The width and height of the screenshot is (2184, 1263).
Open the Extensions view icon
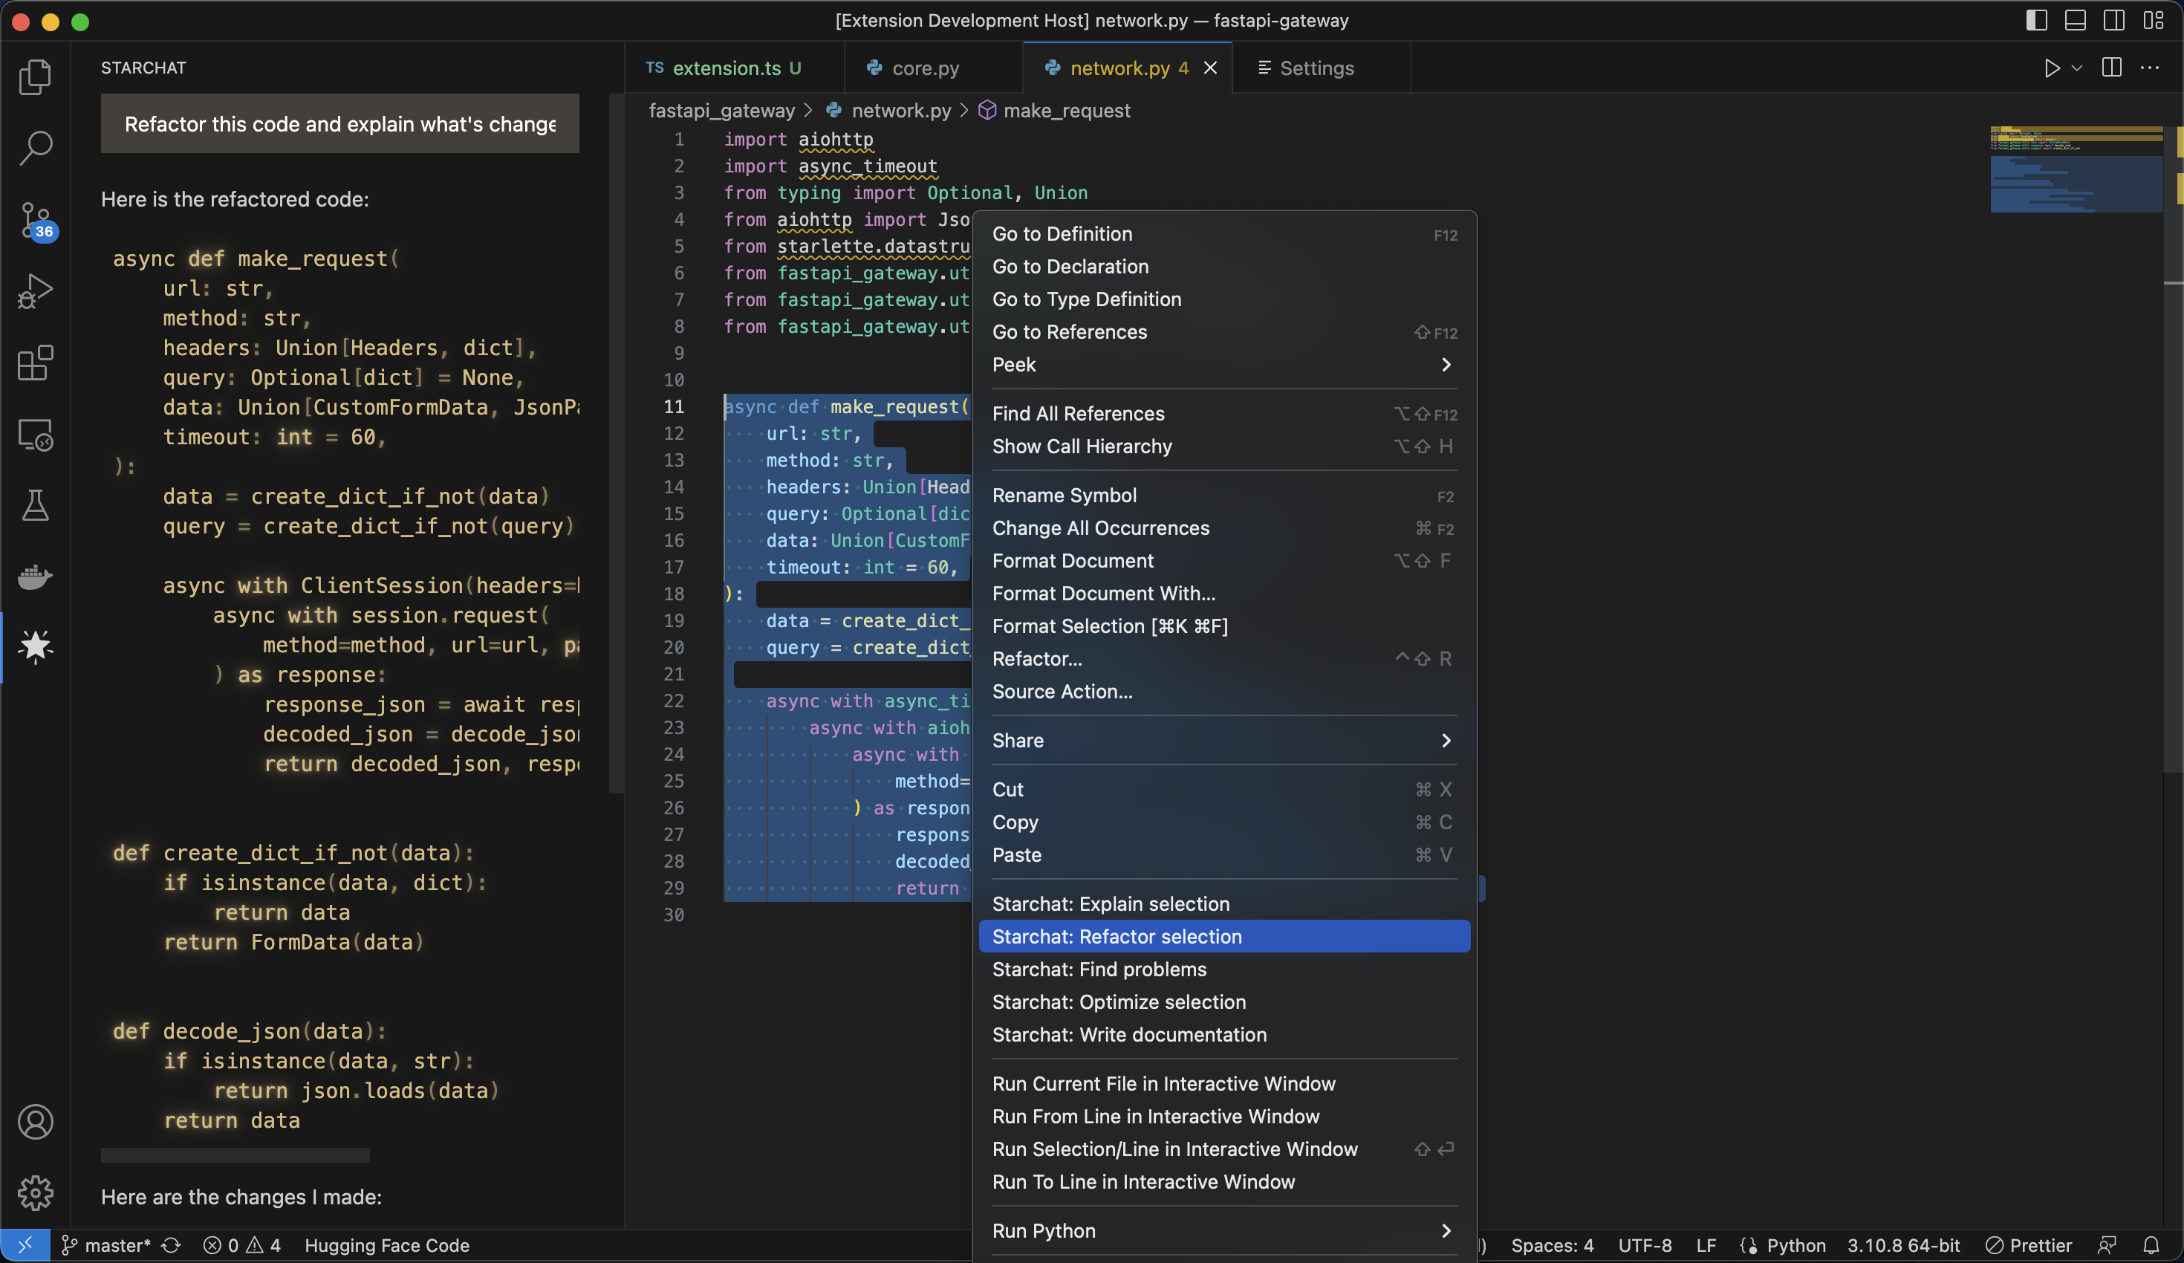[x=35, y=363]
